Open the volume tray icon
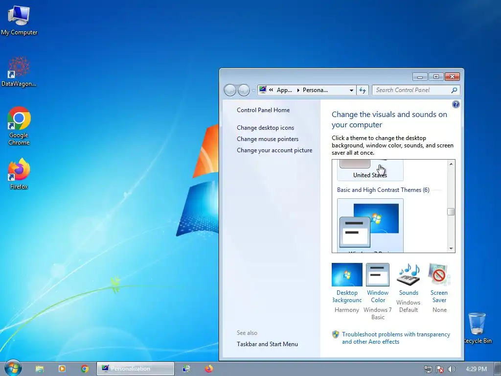The height and width of the screenshot is (376, 501). pos(451,369)
